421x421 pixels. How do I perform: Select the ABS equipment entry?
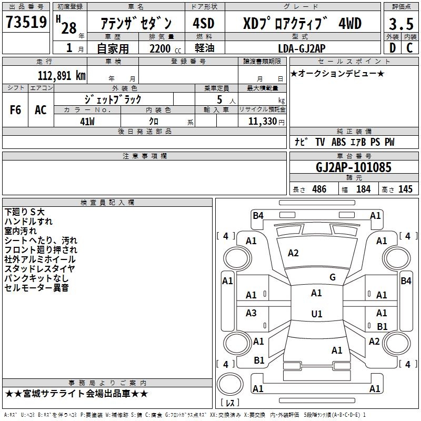click(x=338, y=142)
